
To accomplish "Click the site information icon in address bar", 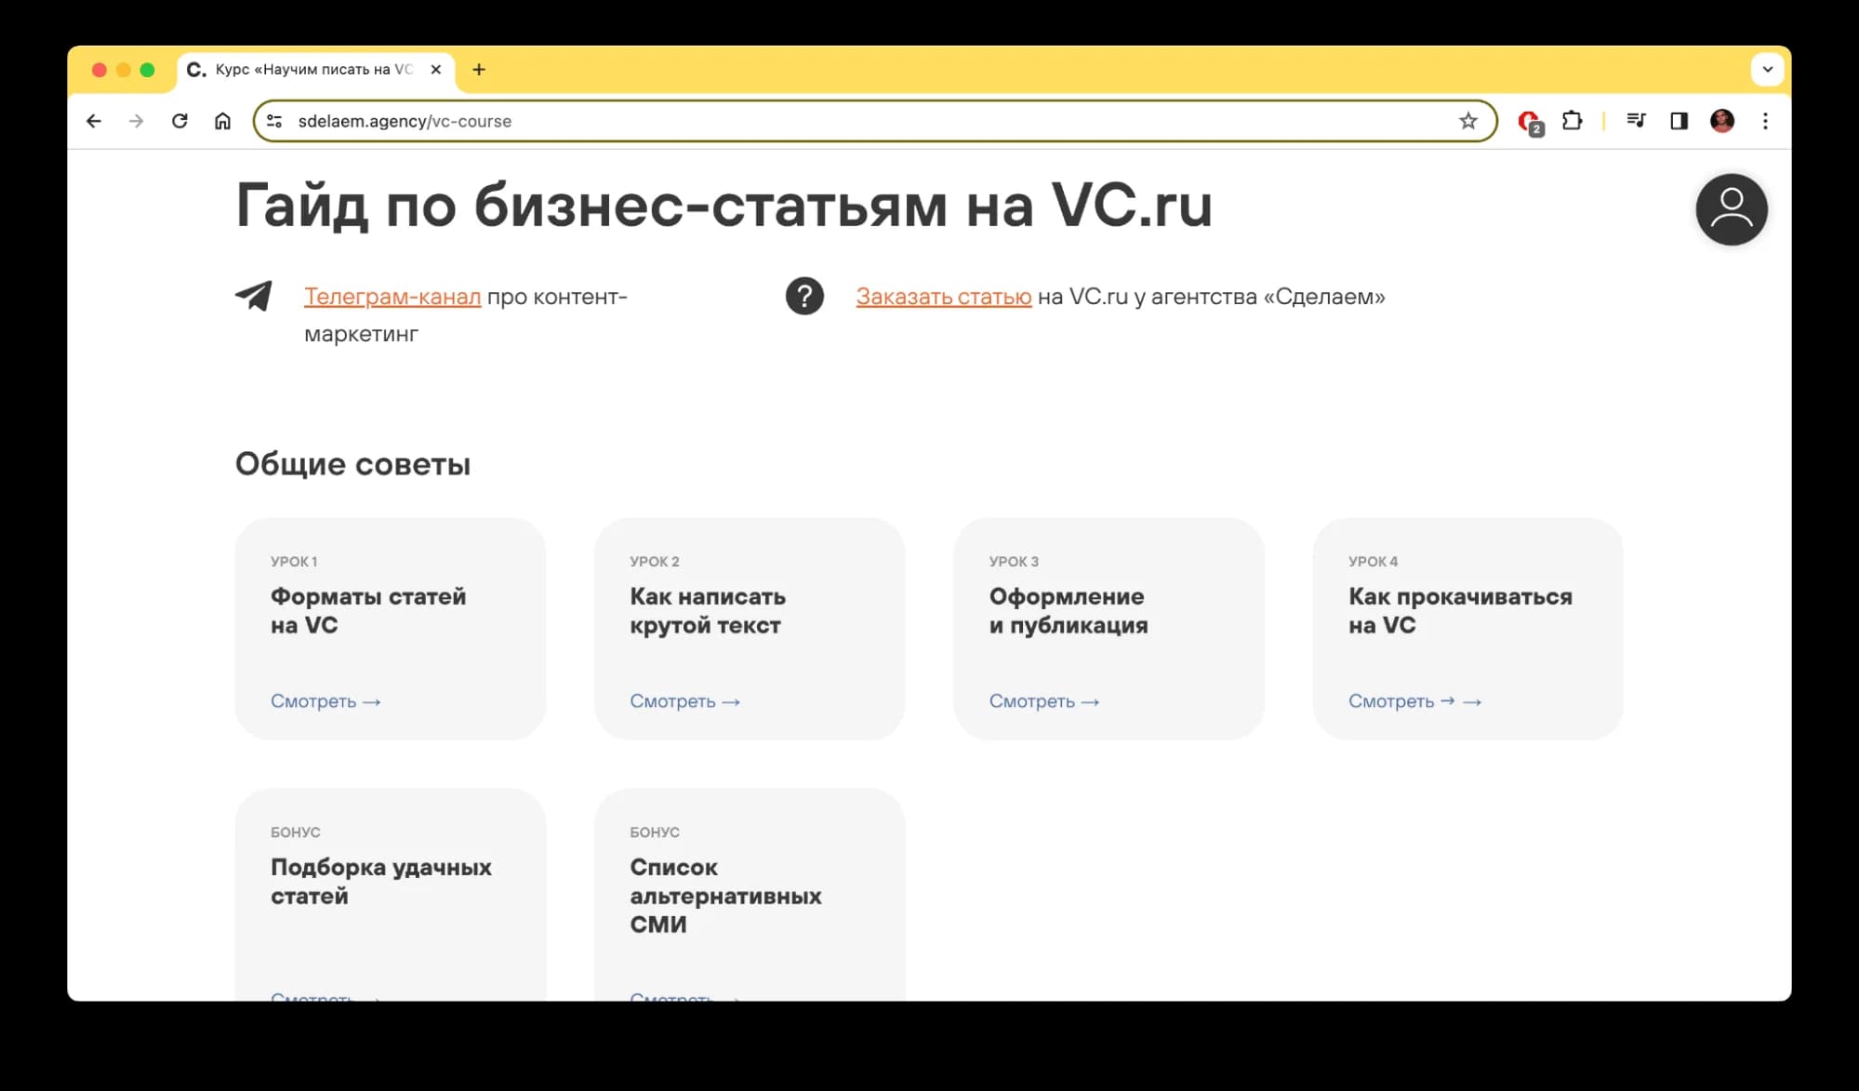I will tap(273, 121).
